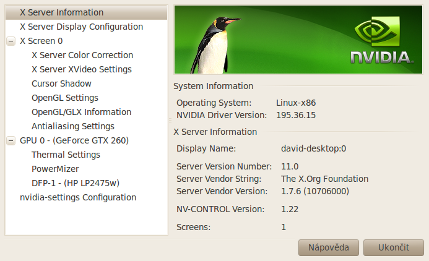The image size is (429, 261).
Task: Click the System Information heading
Action: 213,87
